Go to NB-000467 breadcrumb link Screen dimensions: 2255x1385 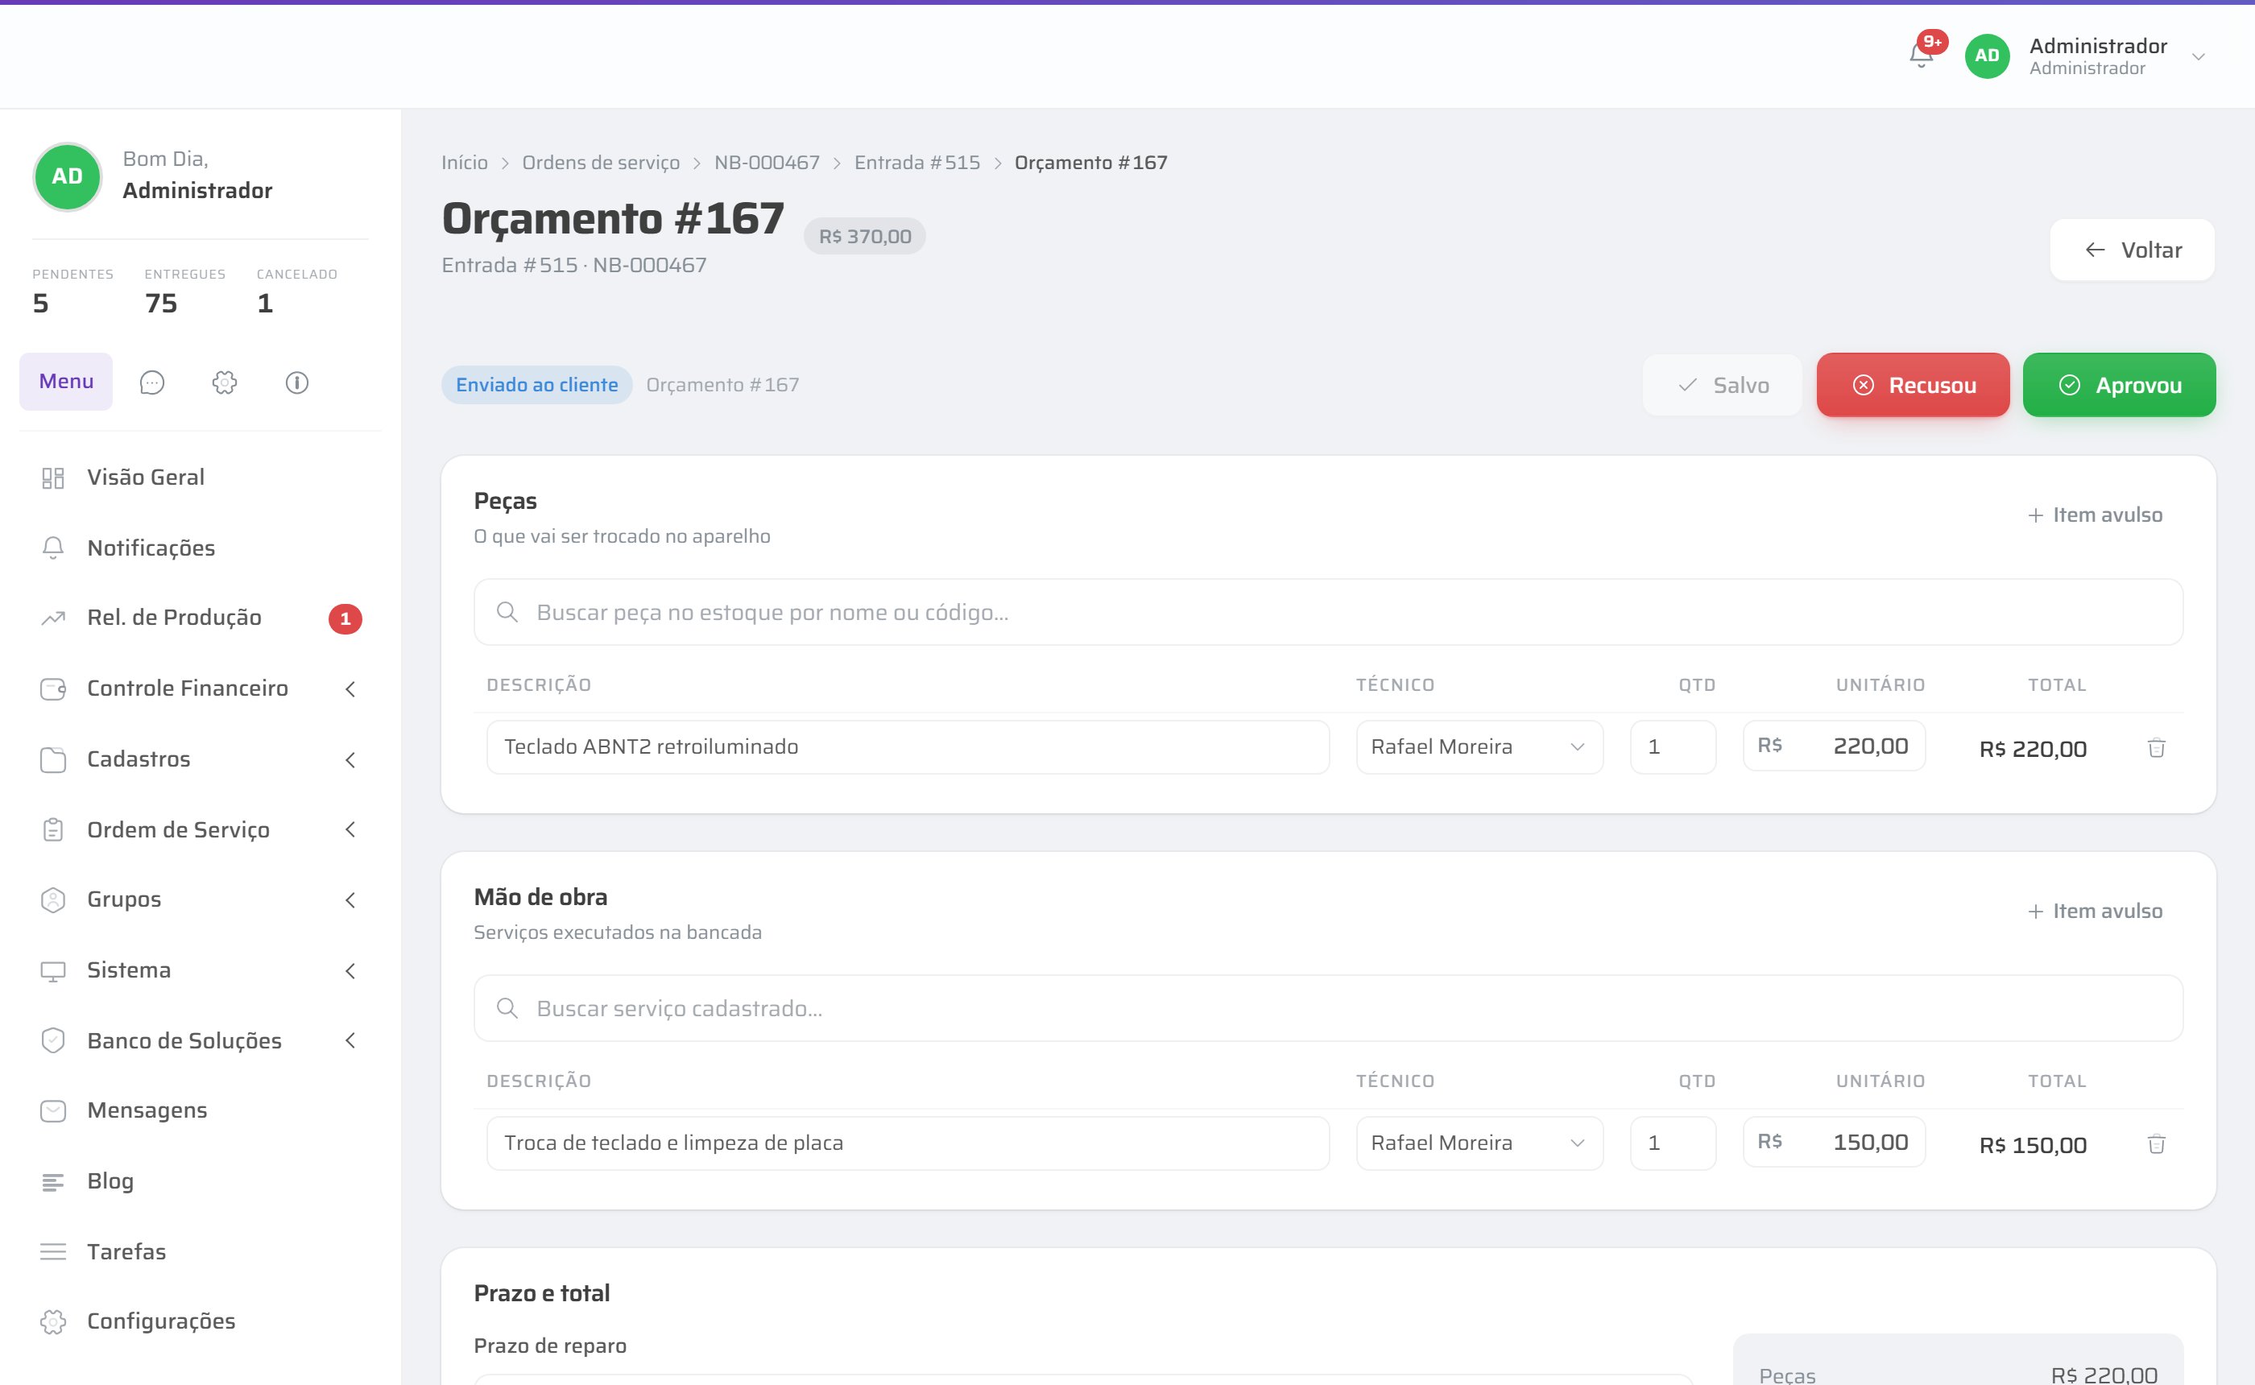(767, 163)
